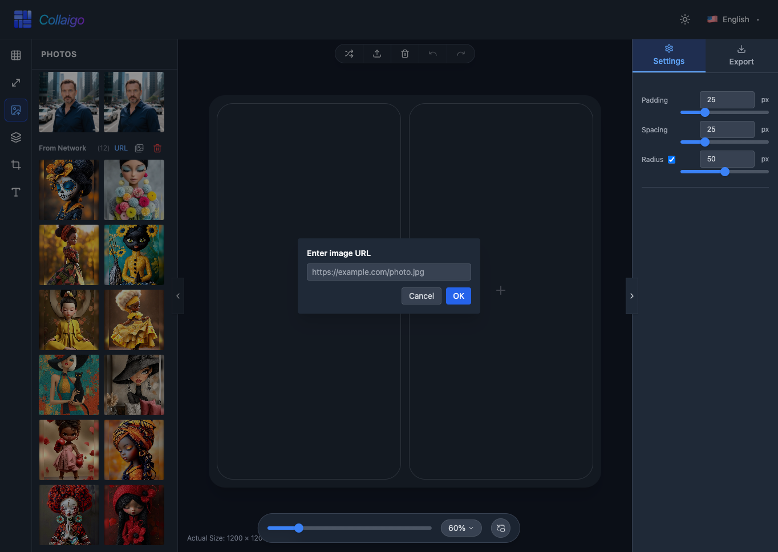Click the fit-to-screen icon beside zoom percentage

(x=501, y=528)
